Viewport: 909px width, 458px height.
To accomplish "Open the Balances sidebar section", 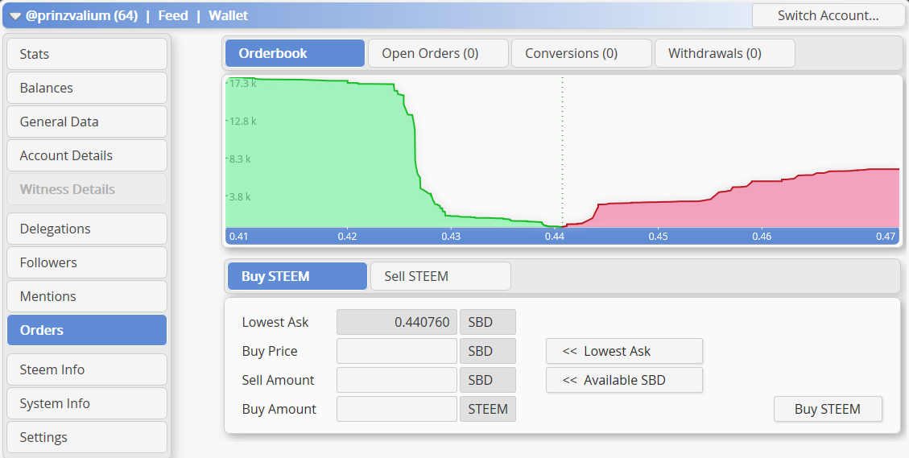I will click(87, 88).
